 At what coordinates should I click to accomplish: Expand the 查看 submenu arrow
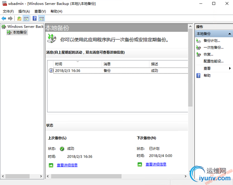click(230, 68)
